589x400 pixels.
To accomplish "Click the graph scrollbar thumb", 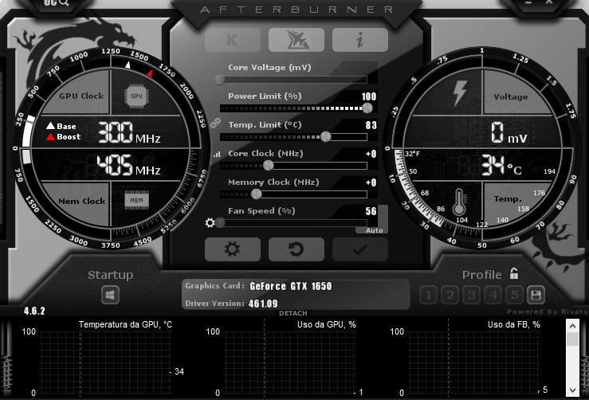I will [x=572, y=339].
